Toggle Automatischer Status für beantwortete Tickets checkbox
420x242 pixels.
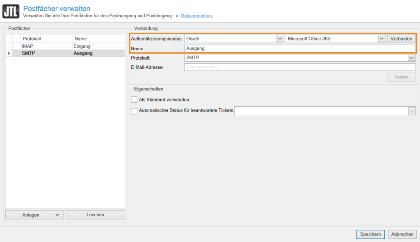pos(134,111)
